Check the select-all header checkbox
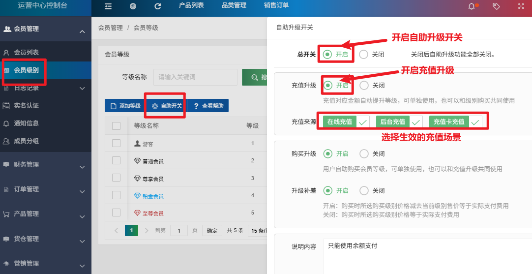 click(x=117, y=126)
